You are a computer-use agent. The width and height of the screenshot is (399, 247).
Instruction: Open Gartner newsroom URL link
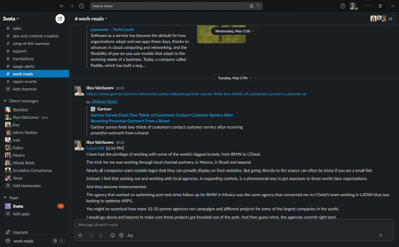tap(196, 94)
